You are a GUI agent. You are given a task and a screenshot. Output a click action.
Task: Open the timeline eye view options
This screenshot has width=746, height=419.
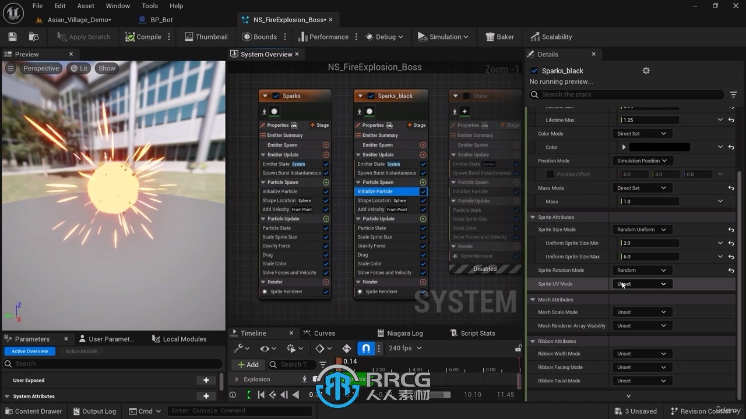(268, 348)
